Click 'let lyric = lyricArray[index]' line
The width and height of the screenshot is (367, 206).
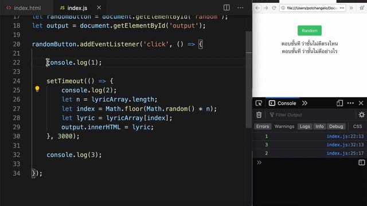coord(117,118)
